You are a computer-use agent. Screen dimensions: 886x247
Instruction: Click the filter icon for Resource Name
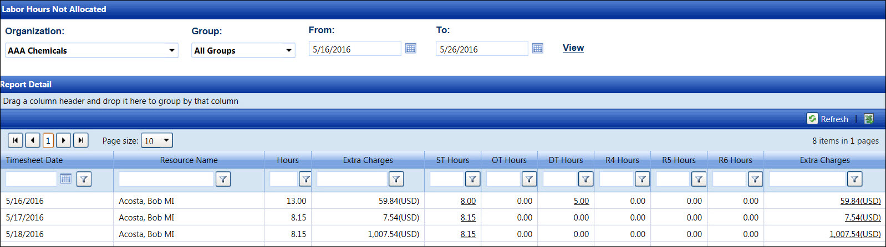(x=223, y=179)
